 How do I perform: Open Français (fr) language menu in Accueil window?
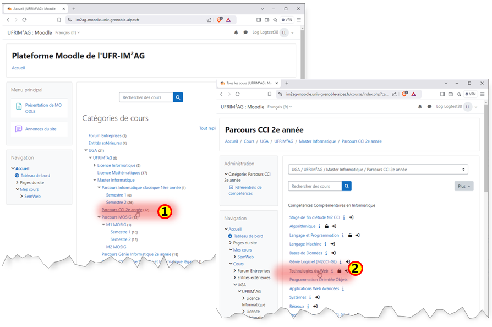pyautogui.click(x=67, y=32)
